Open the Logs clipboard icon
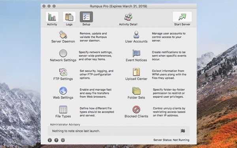 coord(69,17)
